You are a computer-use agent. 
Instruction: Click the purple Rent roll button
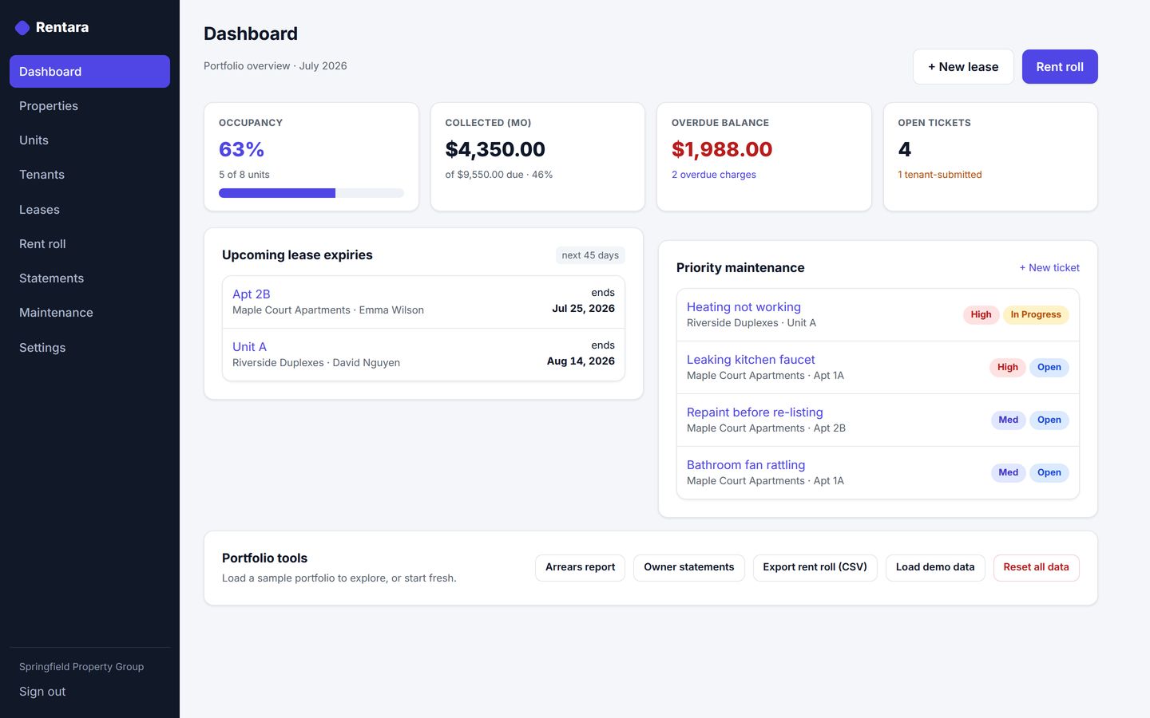coord(1060,67)
